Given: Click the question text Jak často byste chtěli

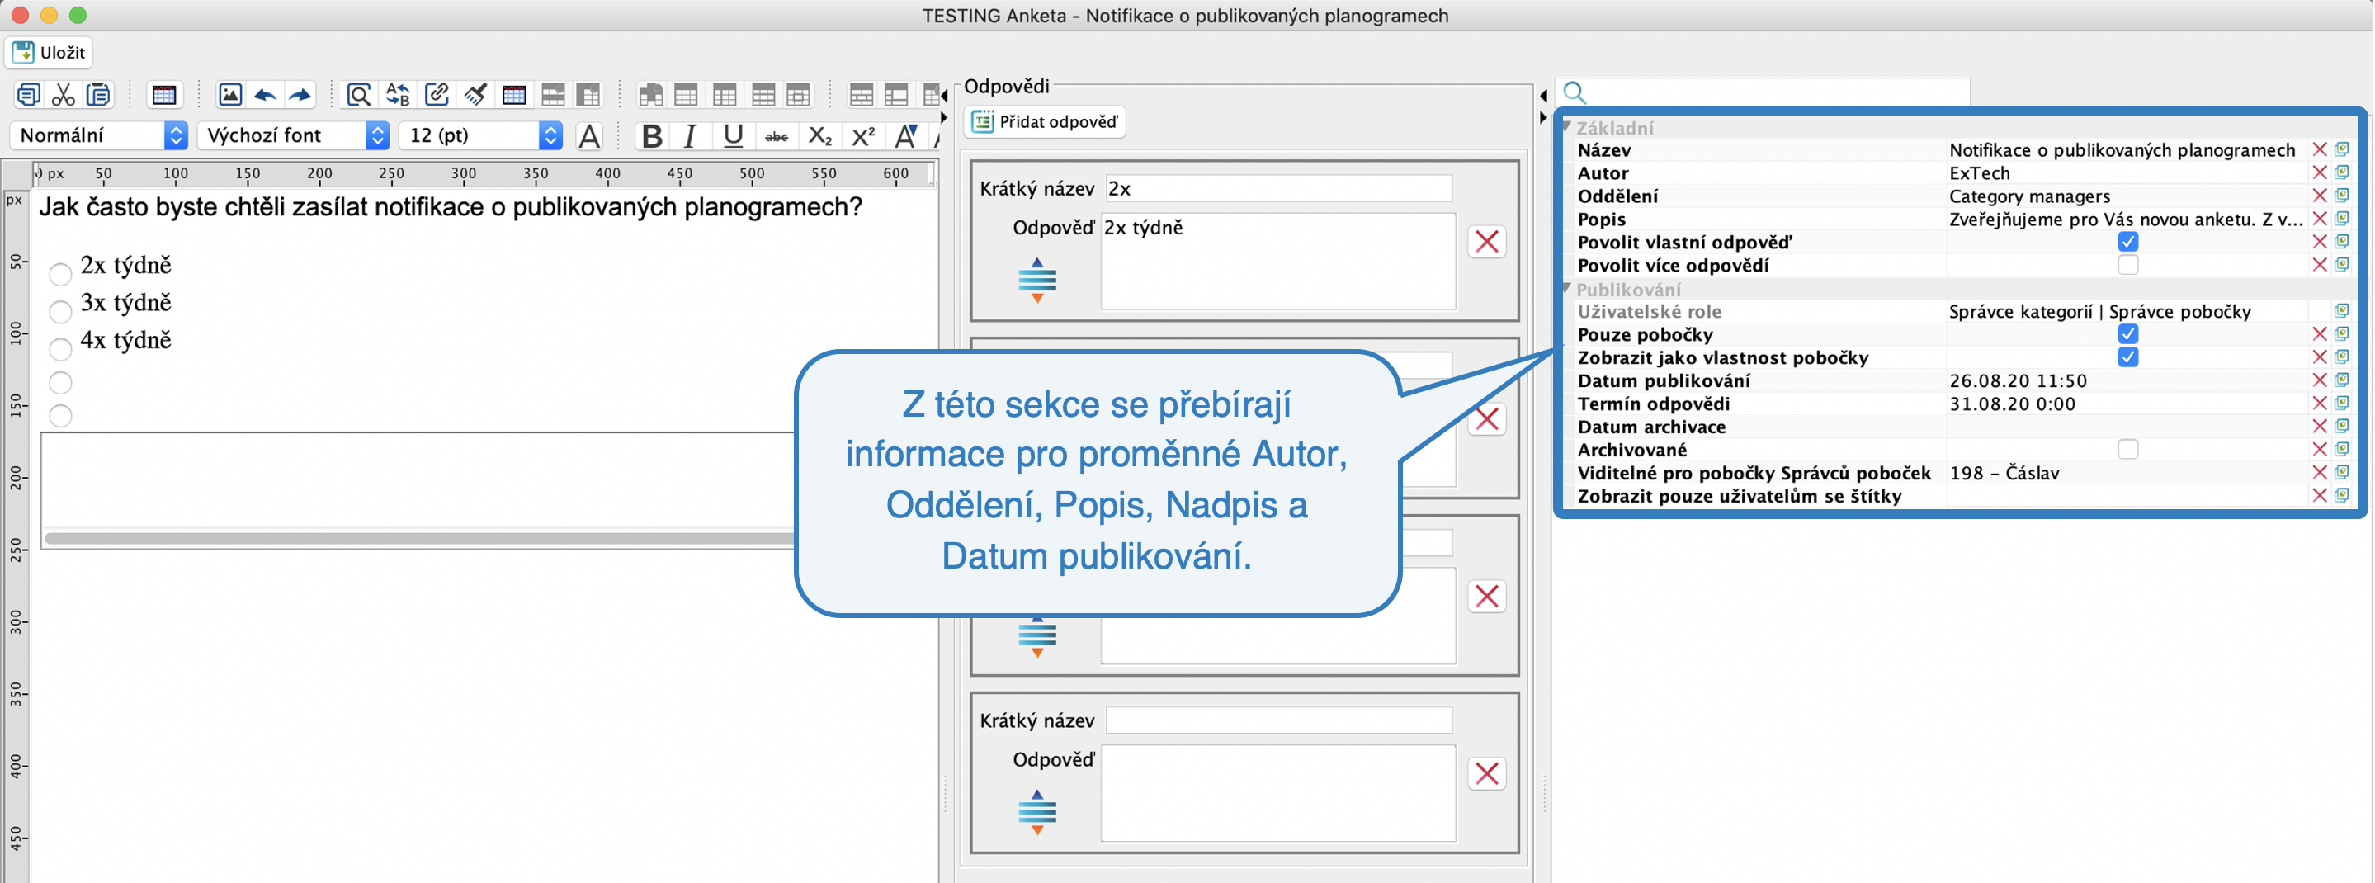Looking at the screenshot, I should tap(450, 207).
